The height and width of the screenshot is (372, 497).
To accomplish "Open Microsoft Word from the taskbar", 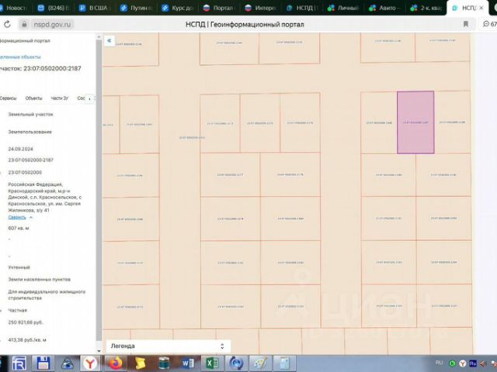I will (188, 363).
